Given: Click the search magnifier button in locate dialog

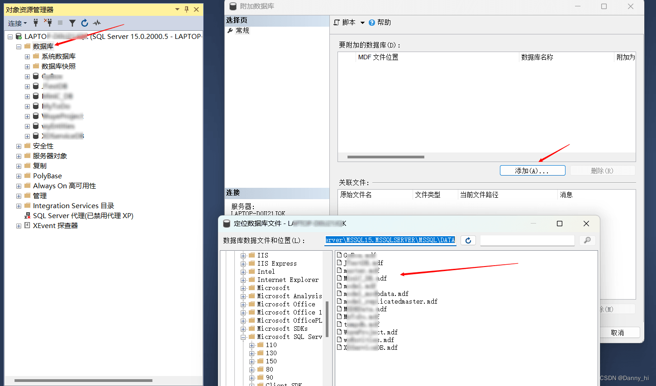Looking at the screenshot, I should point(587,240).
